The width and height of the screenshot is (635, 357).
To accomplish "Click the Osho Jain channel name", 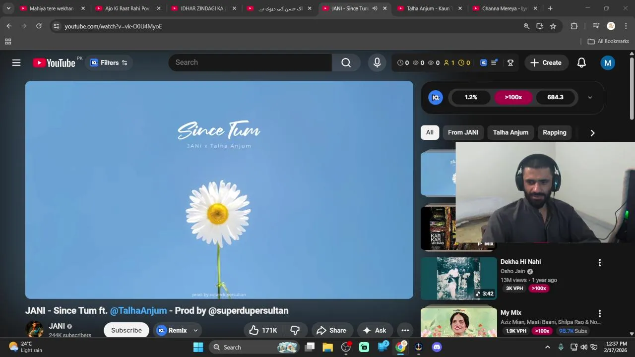I will click(512, 271).
